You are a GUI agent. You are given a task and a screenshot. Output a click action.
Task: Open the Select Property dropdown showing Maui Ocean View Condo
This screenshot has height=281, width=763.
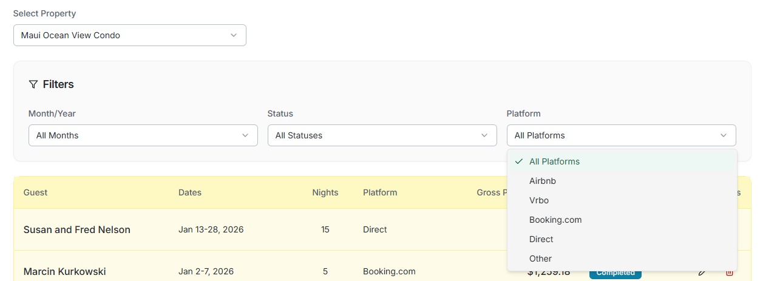click(x=129, y=35)
